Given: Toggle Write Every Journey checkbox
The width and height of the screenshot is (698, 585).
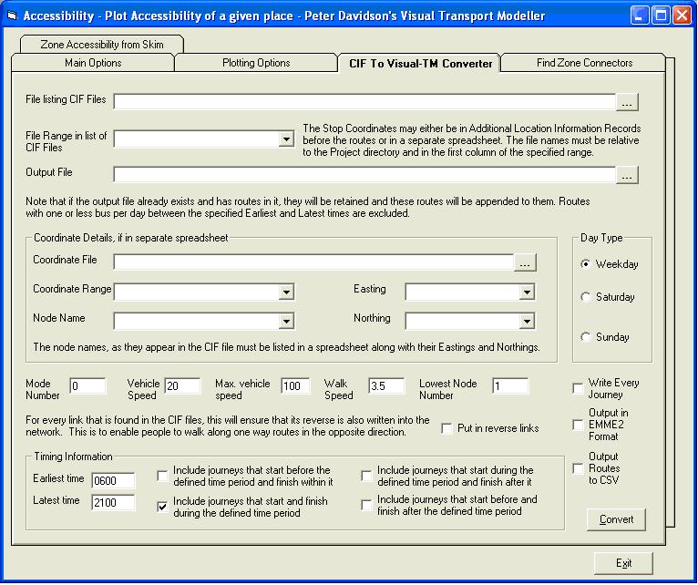Looking at the screenshot, I should (x=578, y=388).
